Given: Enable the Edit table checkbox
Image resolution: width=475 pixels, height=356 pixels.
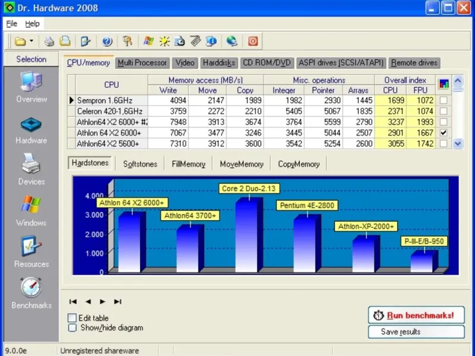Looking at the screenshot, I should click(72, 318).
